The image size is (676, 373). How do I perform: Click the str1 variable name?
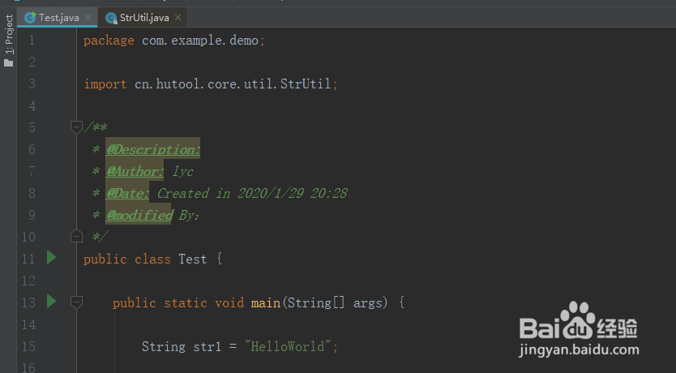tap(207, 347)
